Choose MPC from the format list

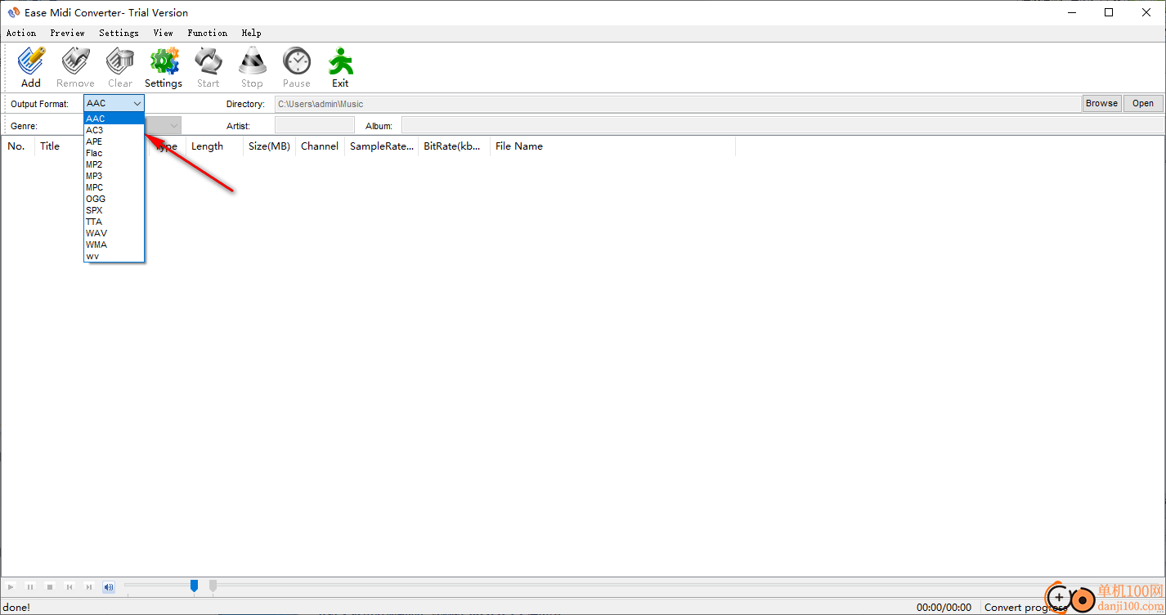[114, 187]
